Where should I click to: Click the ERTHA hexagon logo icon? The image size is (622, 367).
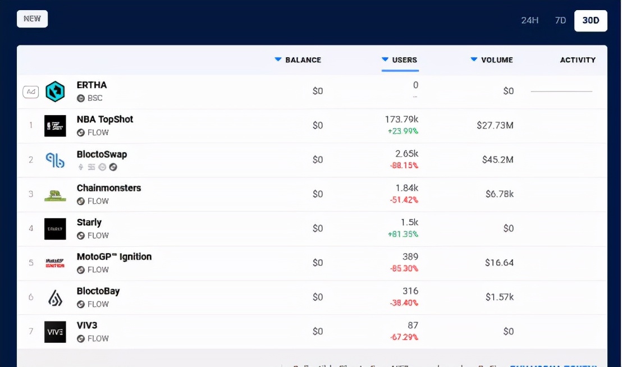click(55, 91)
